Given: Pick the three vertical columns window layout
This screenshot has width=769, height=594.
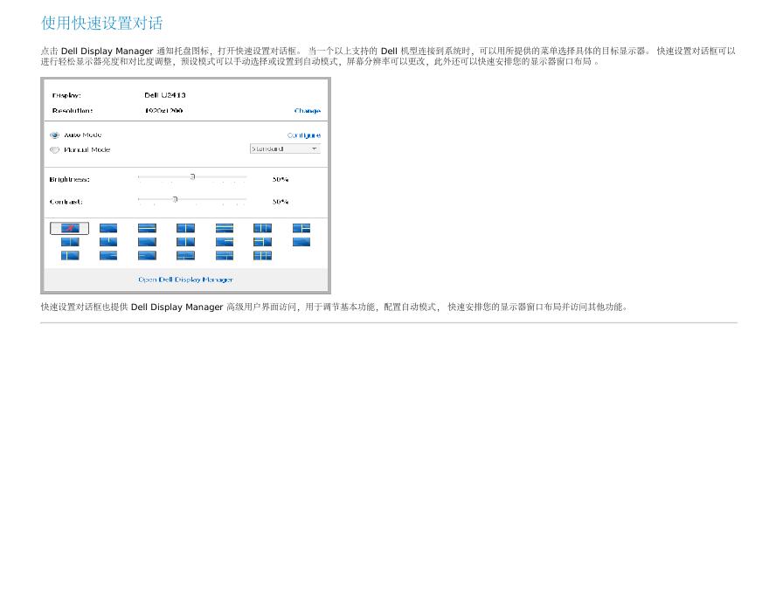Looking at the screenshot, I should tap(262, 228).
